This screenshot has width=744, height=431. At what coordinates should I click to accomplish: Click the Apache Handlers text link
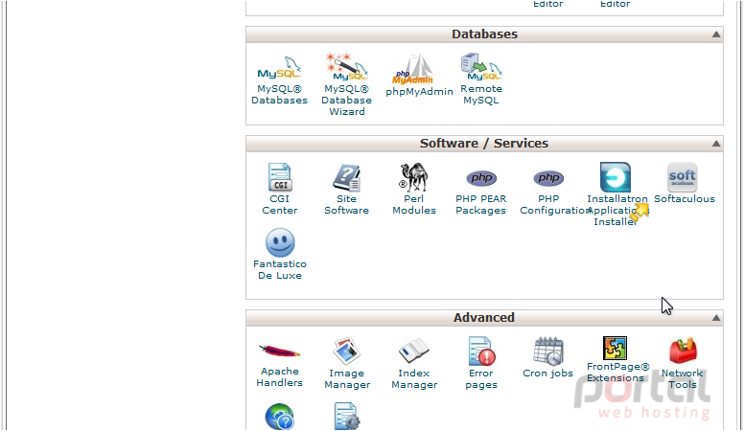coord(279,377)
